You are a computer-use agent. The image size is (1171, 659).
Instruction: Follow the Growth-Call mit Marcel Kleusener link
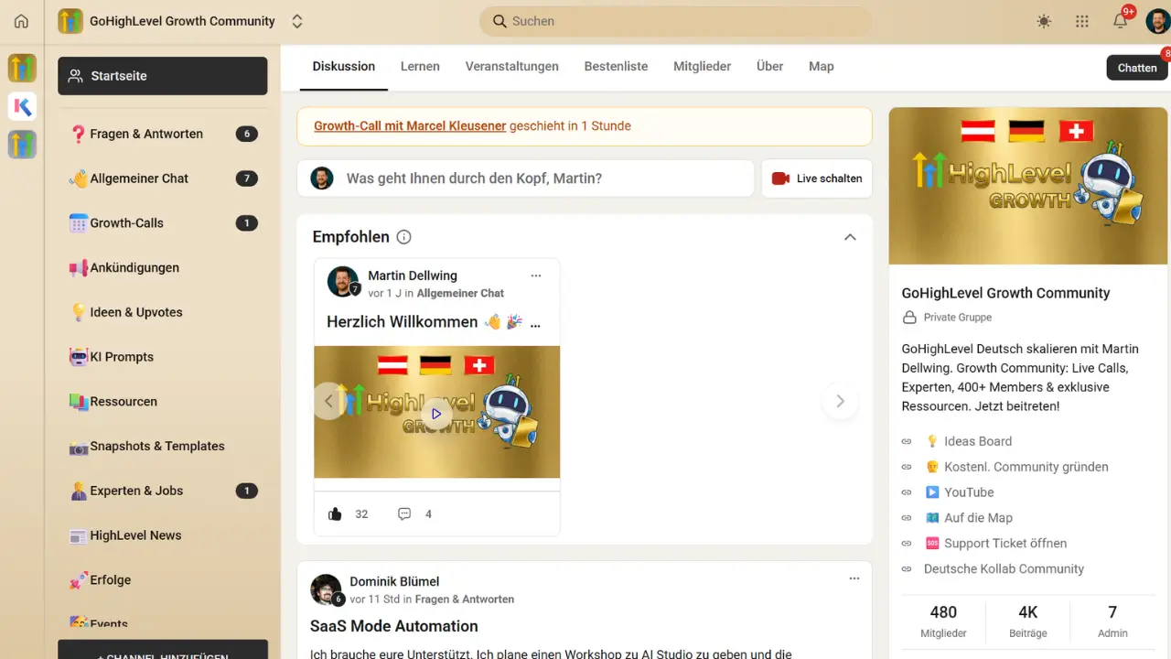410,126
